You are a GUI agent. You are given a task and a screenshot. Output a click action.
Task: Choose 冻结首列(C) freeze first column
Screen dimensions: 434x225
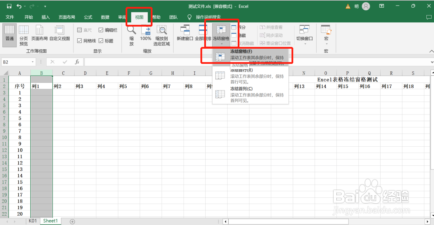pos(250,94)
